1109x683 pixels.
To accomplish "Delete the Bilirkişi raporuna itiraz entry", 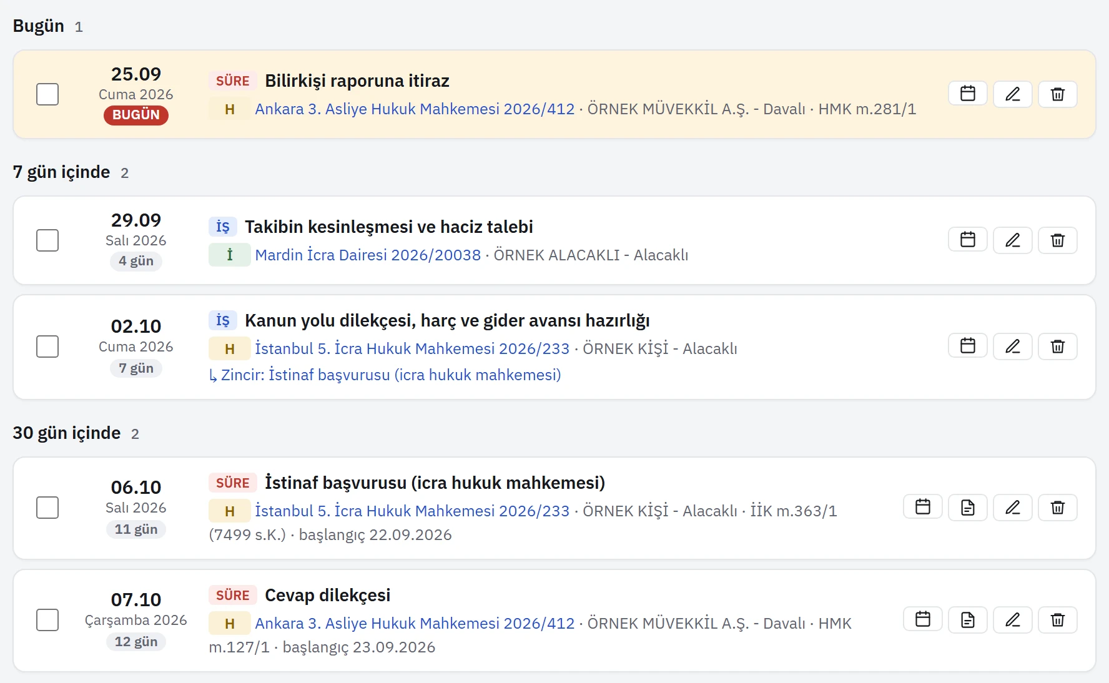I will pyautogui.click(x=1057, y=94).
